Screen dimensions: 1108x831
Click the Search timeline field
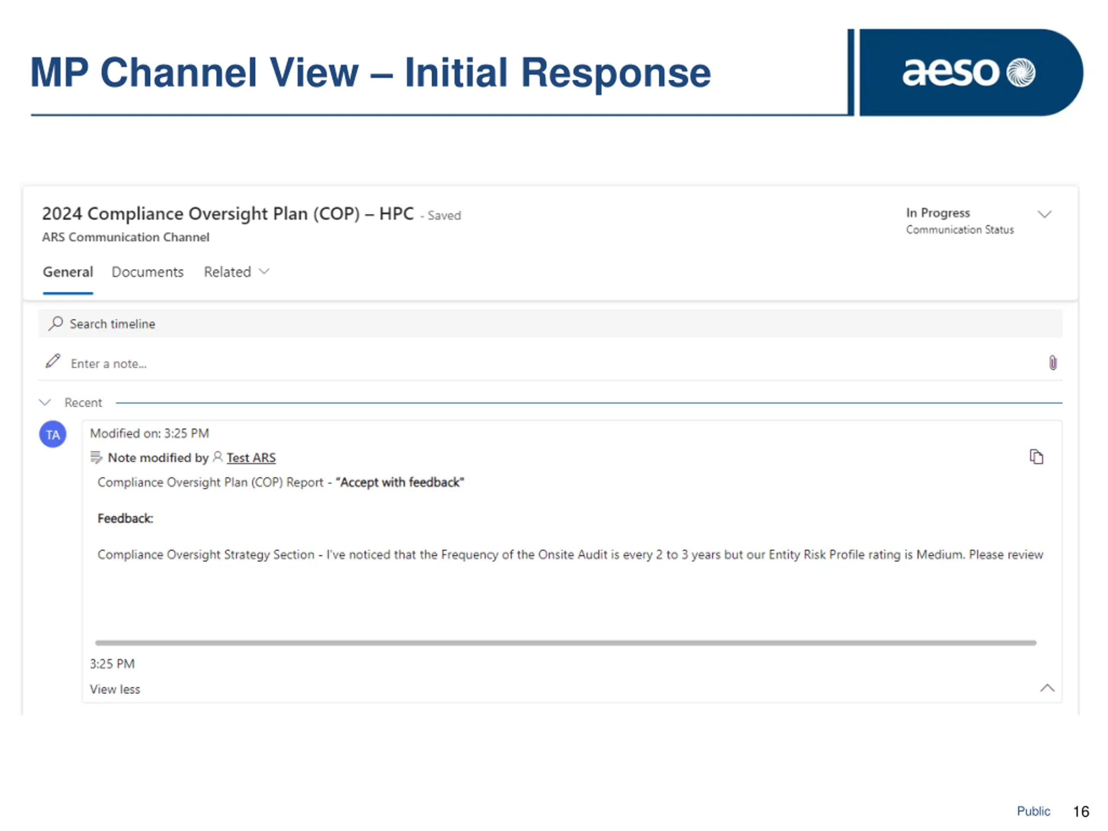551,324
